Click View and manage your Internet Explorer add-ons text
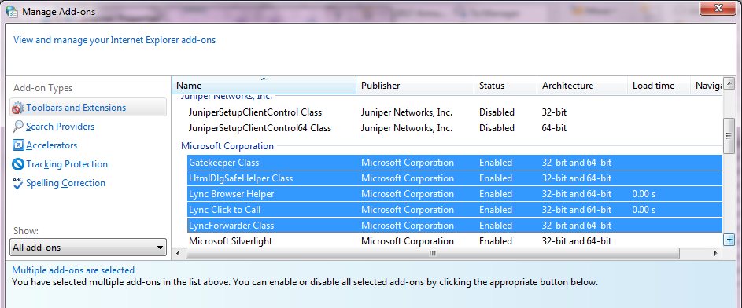The width and height of the screenshot is (742, 308). click(115, 40)
